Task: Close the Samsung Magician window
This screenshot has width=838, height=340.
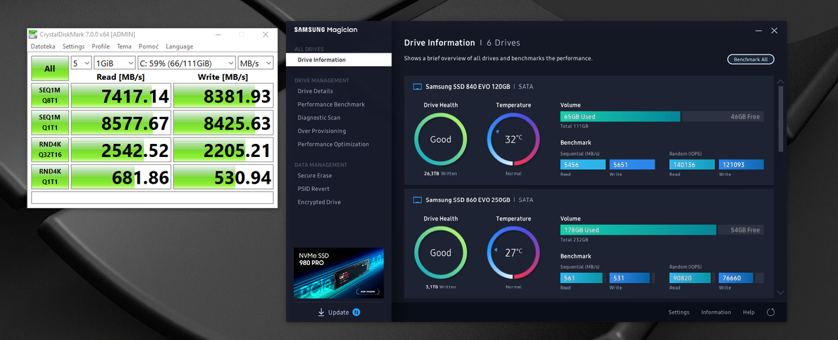Action: pyautogui.click(x=774, y=31)
